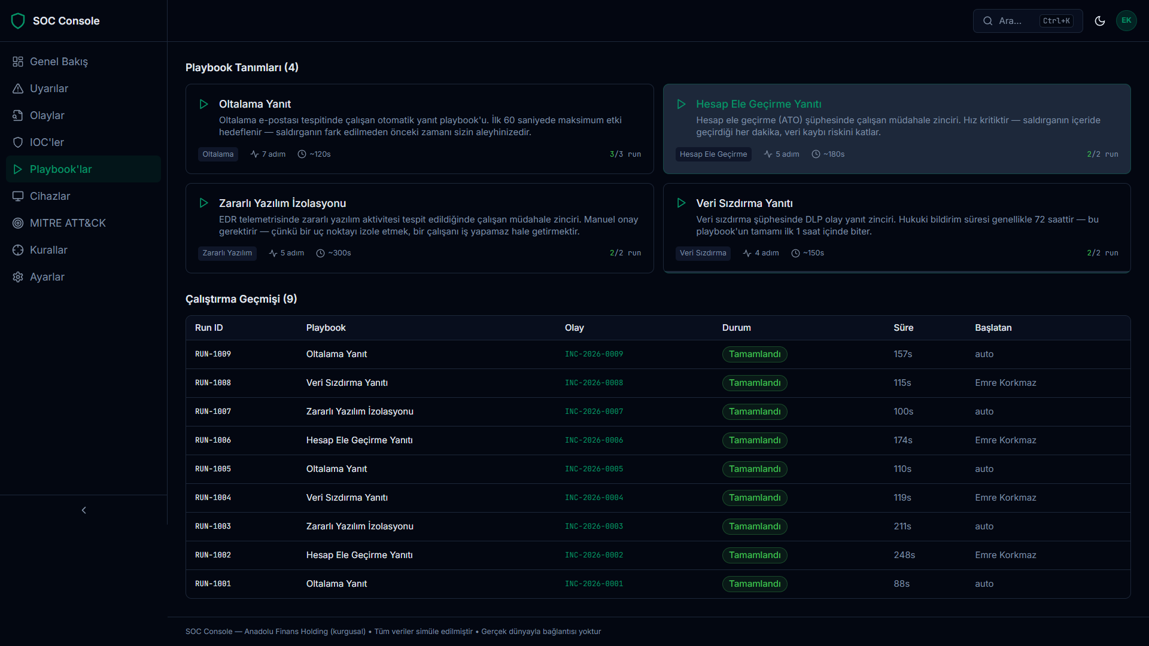Click the Playbook column header
Screen dimensions: 1149x646
tap(326, 328)
